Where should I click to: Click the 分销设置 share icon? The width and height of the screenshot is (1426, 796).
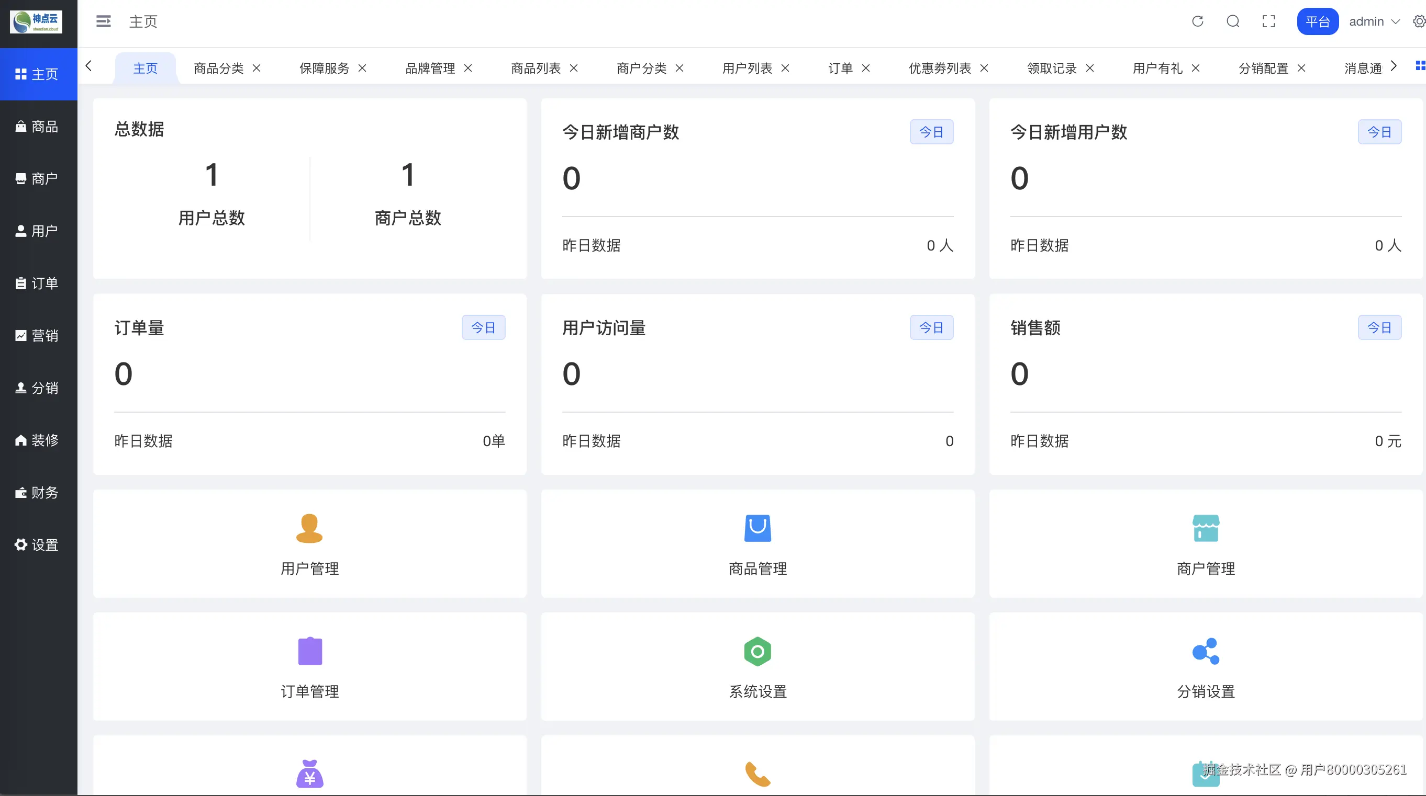(1205, 651)
